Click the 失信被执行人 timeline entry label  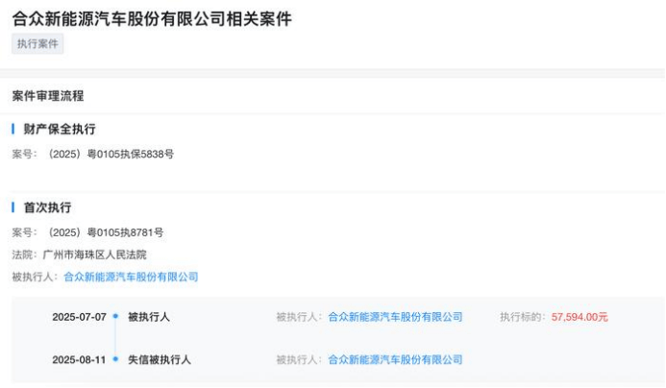click(160, 359)
